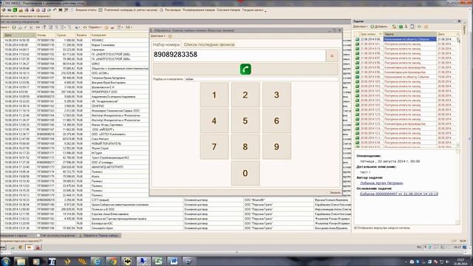Click the counterparty search field in dialer
The height and width of the screenshot is (266, 473).
click(261, 79)
